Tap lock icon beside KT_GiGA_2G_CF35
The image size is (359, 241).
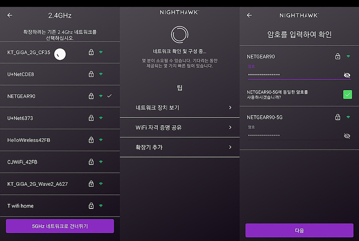point(91,52)
